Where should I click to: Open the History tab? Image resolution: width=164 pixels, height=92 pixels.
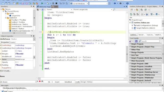(89, 82)
